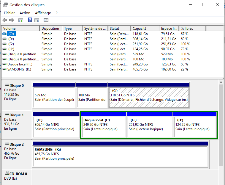Open the ? help menu

(x=57, y=13)
